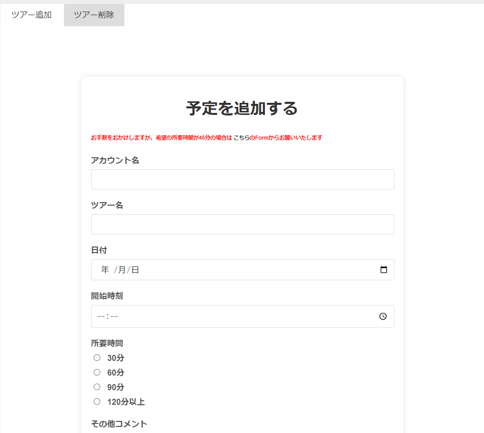The width and height of the screenshot is (484, 433).
Task: Click the 所要時間 label
Action: point(107,343)
